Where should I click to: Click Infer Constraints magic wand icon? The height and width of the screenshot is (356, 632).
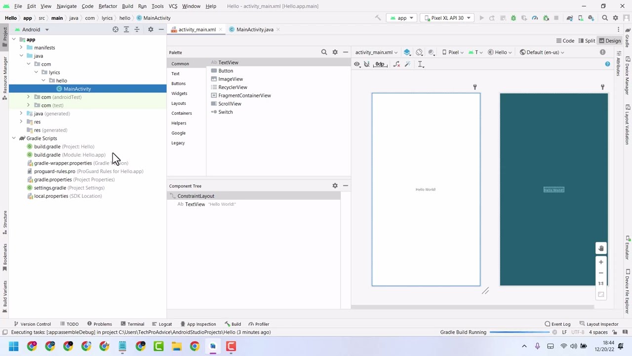(407, 64)
